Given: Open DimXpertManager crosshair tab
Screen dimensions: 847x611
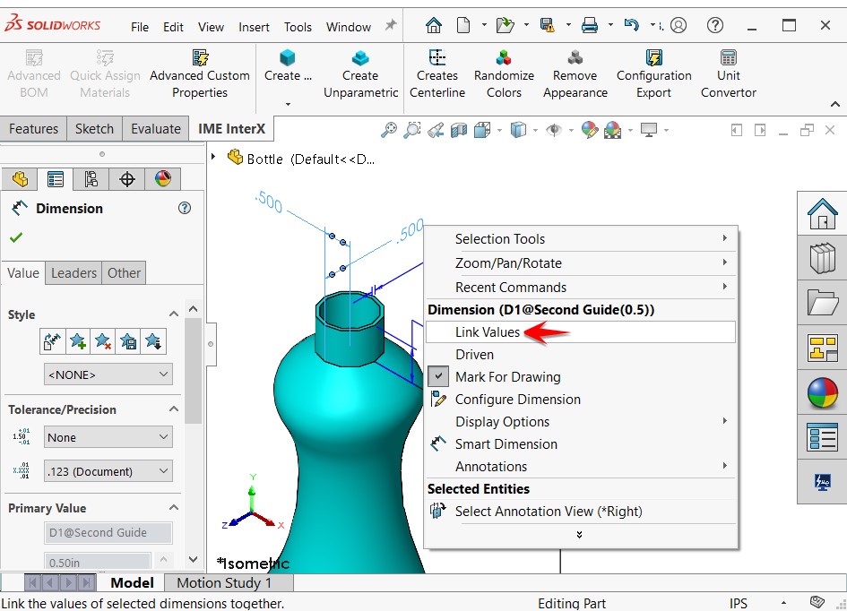Looking at the screenshot, I should 127,178.
